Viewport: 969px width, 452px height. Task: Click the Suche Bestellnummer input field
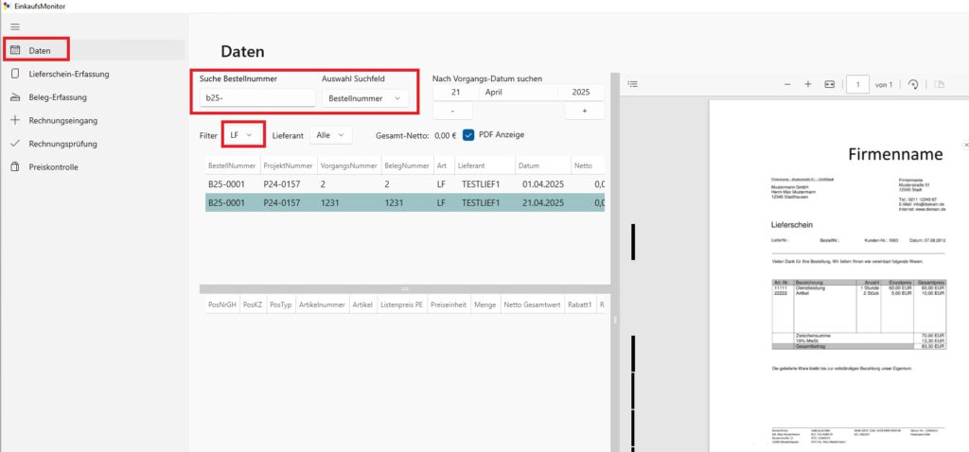256,97
